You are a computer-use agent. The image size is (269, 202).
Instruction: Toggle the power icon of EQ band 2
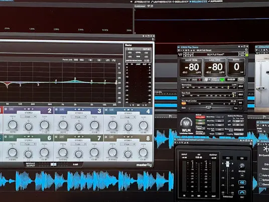coord(6,109)
